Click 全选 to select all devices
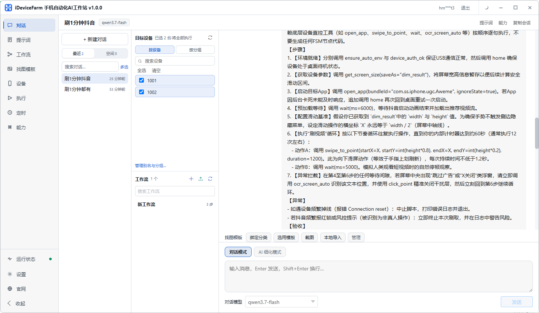The height and width of the screenshot is (313, 539). tap(142, 71)
